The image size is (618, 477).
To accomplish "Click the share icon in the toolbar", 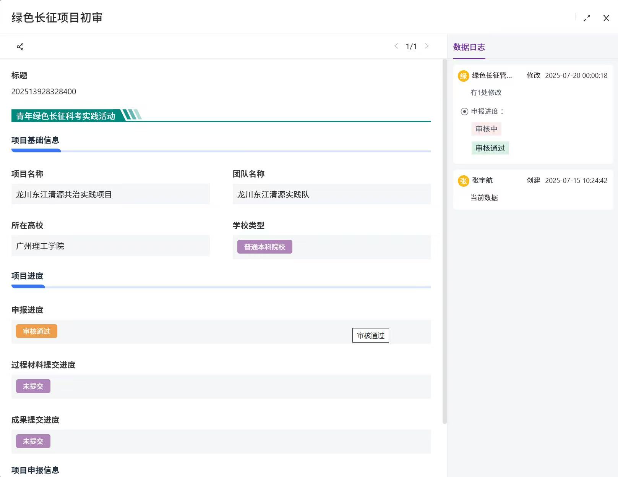I will (20, 47).
